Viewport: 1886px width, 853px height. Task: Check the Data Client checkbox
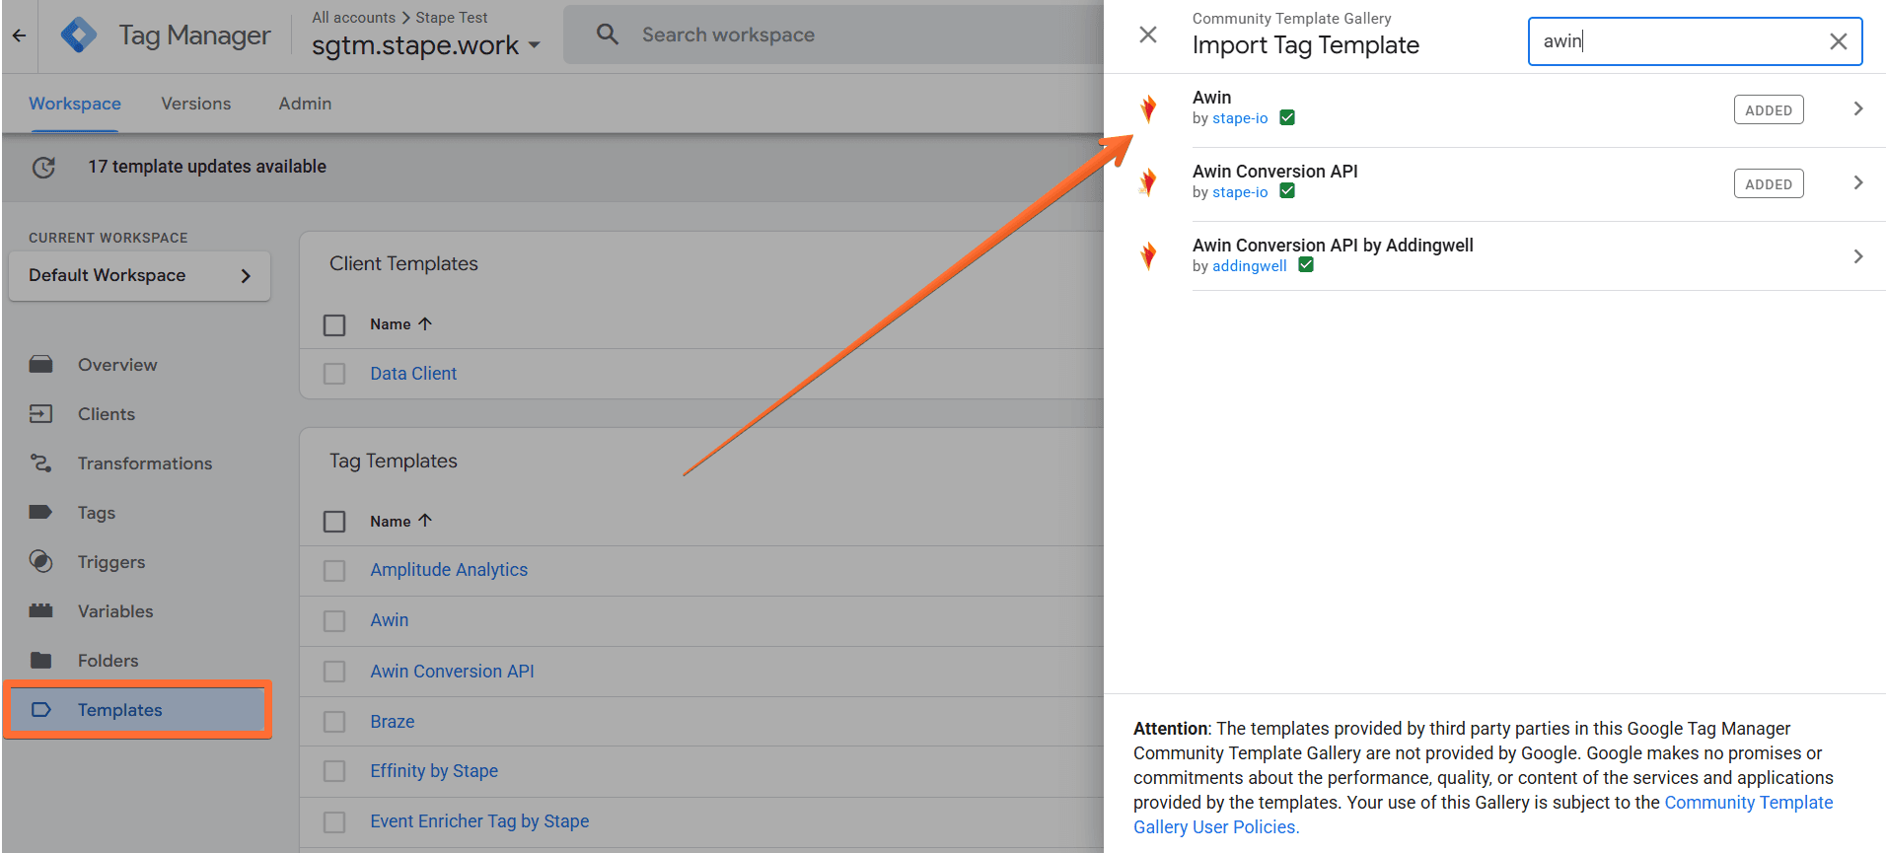click(x=334, y=374)
